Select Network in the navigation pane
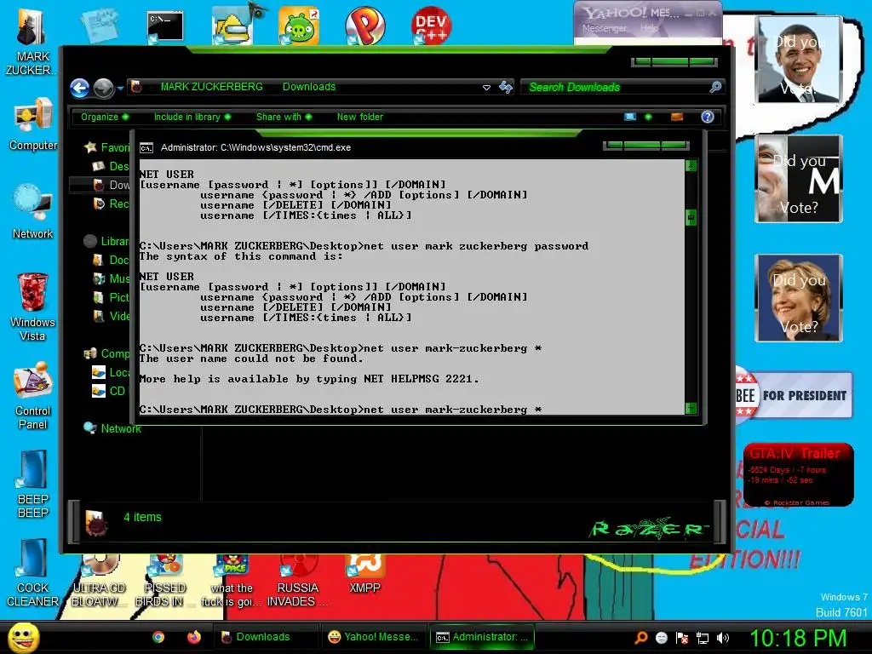The height and width of the screenshot is (654, 872). pos(112,429)
